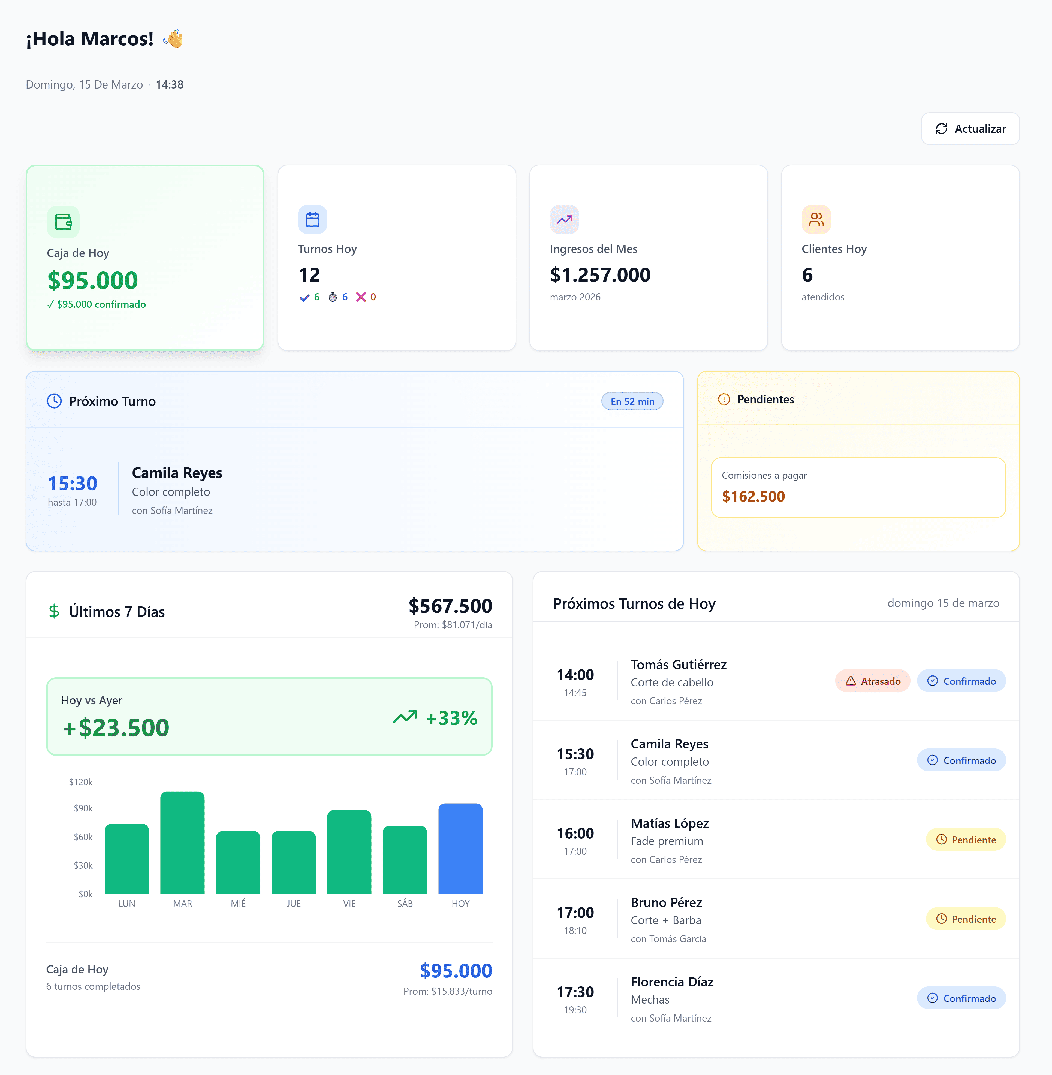Click the trending-up icon on Ingresos del Mes
This screenshot has height=1075, width=1052.
tap(564, 219)
